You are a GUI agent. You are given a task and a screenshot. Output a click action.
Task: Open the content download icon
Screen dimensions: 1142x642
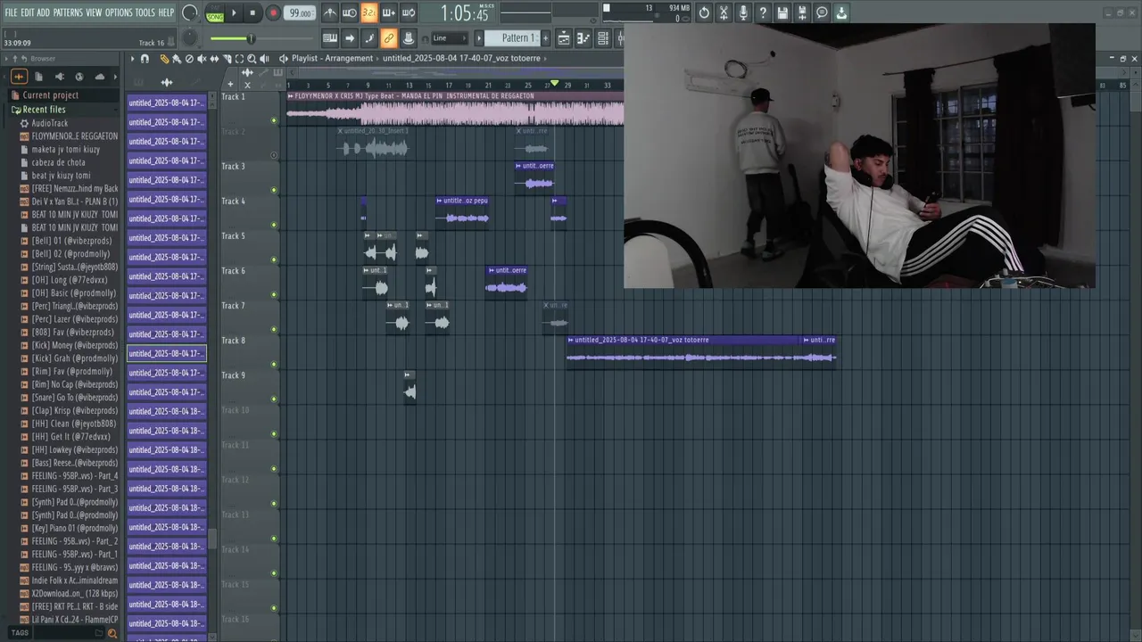click(841, 12)
